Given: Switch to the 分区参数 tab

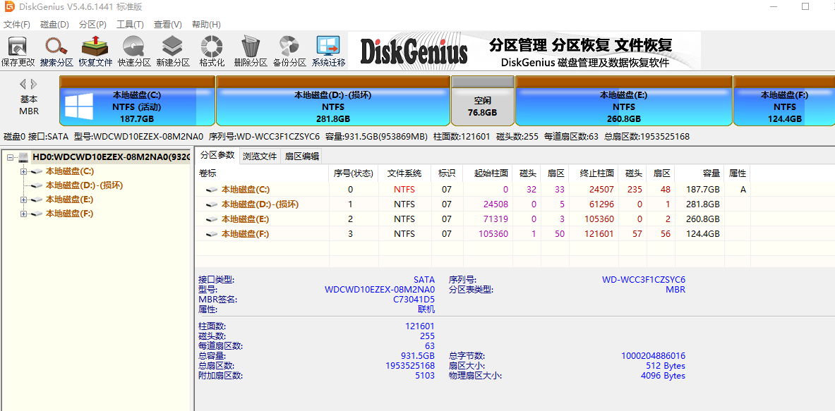Looking at the screenshot, I should click(217, 156).
